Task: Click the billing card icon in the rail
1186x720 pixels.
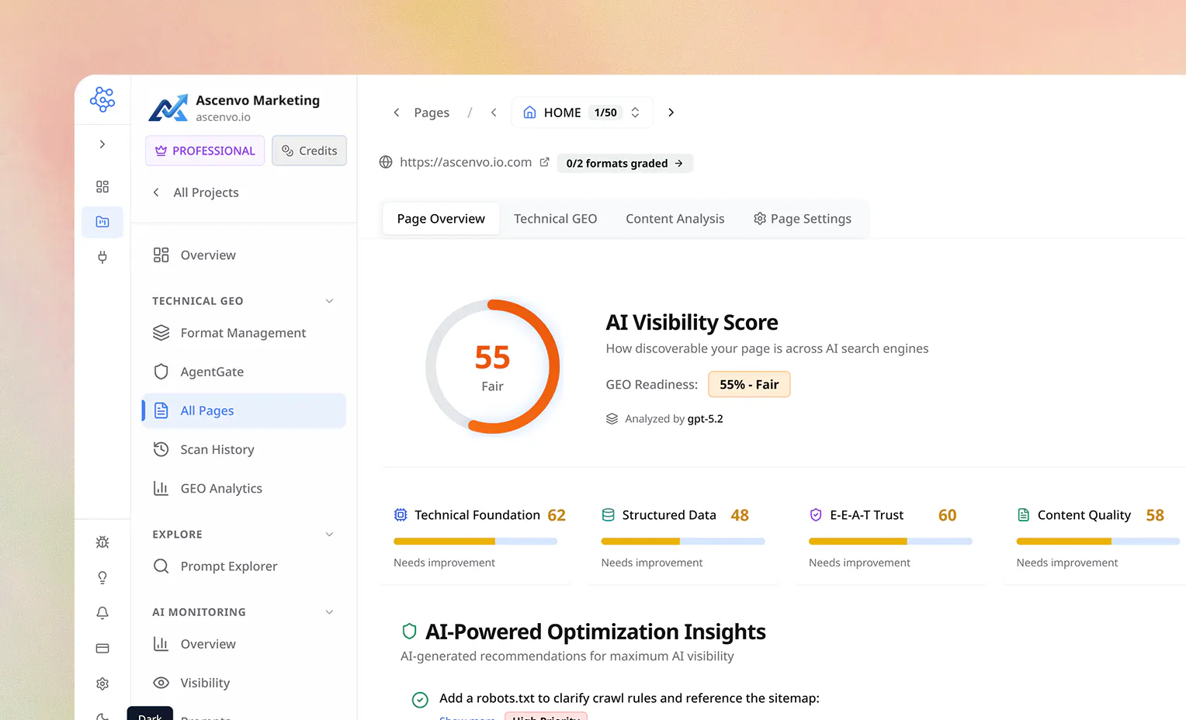Action: click(102, 649)
